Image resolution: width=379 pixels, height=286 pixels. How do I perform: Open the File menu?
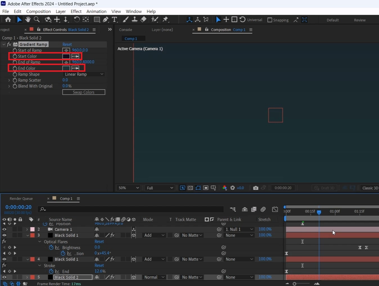tap(6, 12)
